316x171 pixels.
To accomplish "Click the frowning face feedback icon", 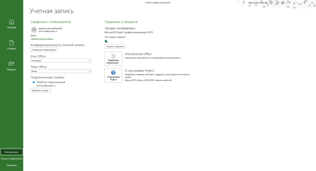I will [x=283, y=2].
